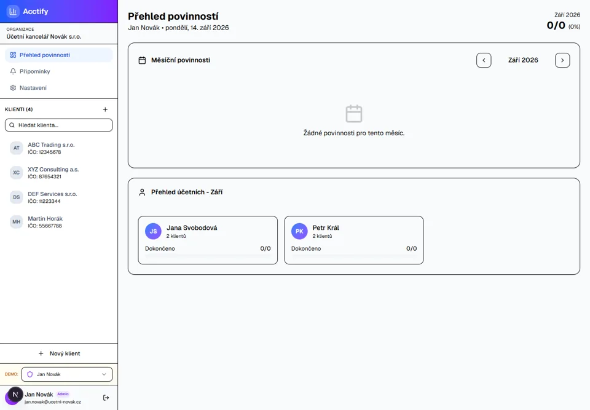Screen dimensions: 590x410
Task: Click the IČO: 11223344 text
Action: [x=44, y=201]
